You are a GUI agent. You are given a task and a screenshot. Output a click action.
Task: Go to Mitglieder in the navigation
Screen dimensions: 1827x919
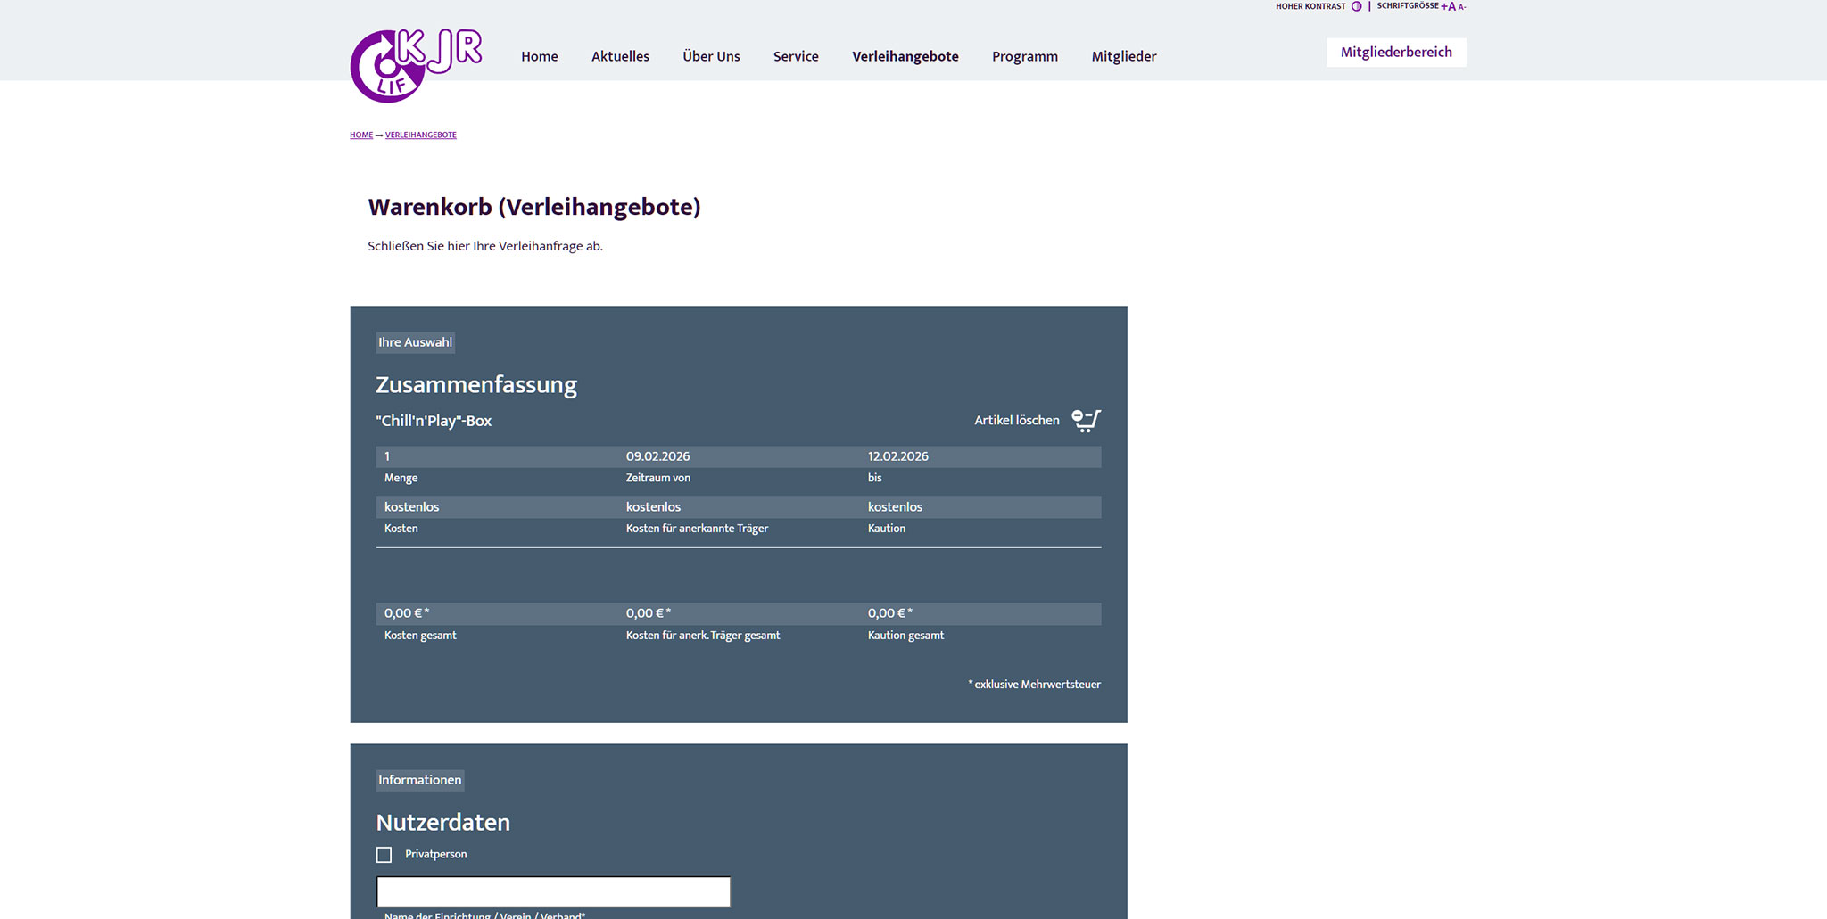1123,56
